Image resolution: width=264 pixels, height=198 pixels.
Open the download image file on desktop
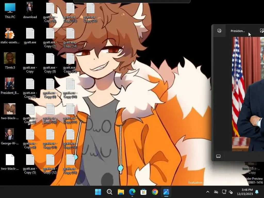[30, 11]
